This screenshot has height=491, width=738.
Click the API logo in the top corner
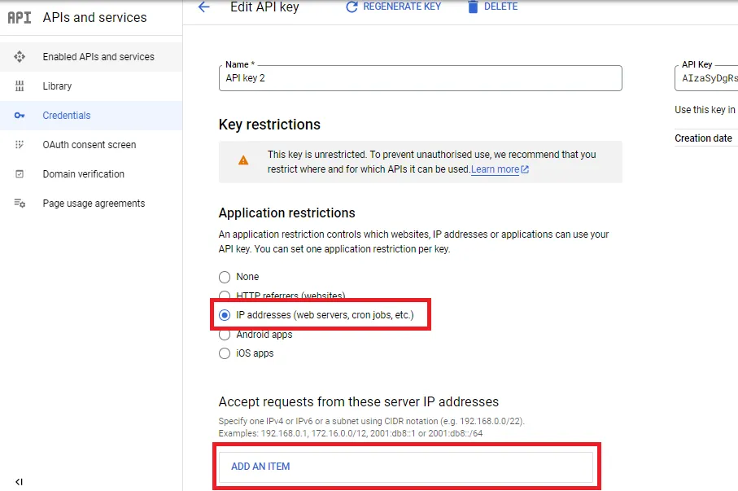[19, 17]
